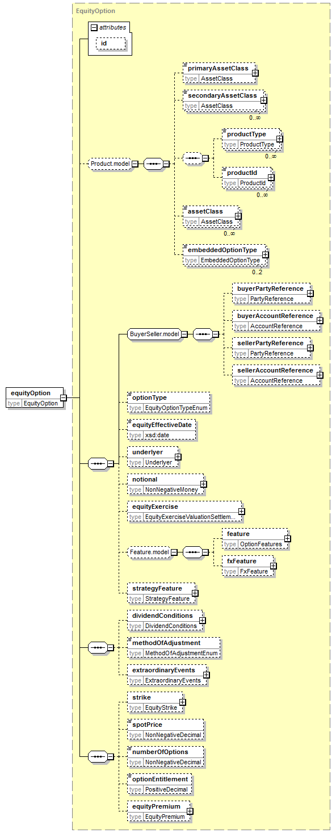Expand the equityExercise plus icon
Screen dimensions: 336x833
coord(241,511)
